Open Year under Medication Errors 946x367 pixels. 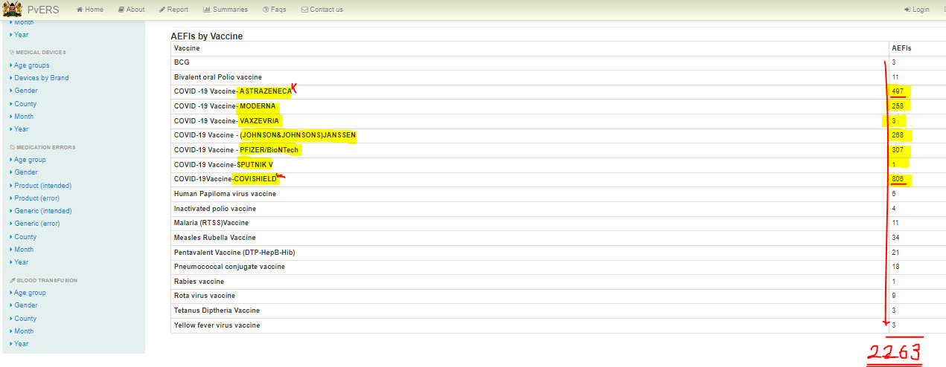pyautogui.click(x=21, y=262)
